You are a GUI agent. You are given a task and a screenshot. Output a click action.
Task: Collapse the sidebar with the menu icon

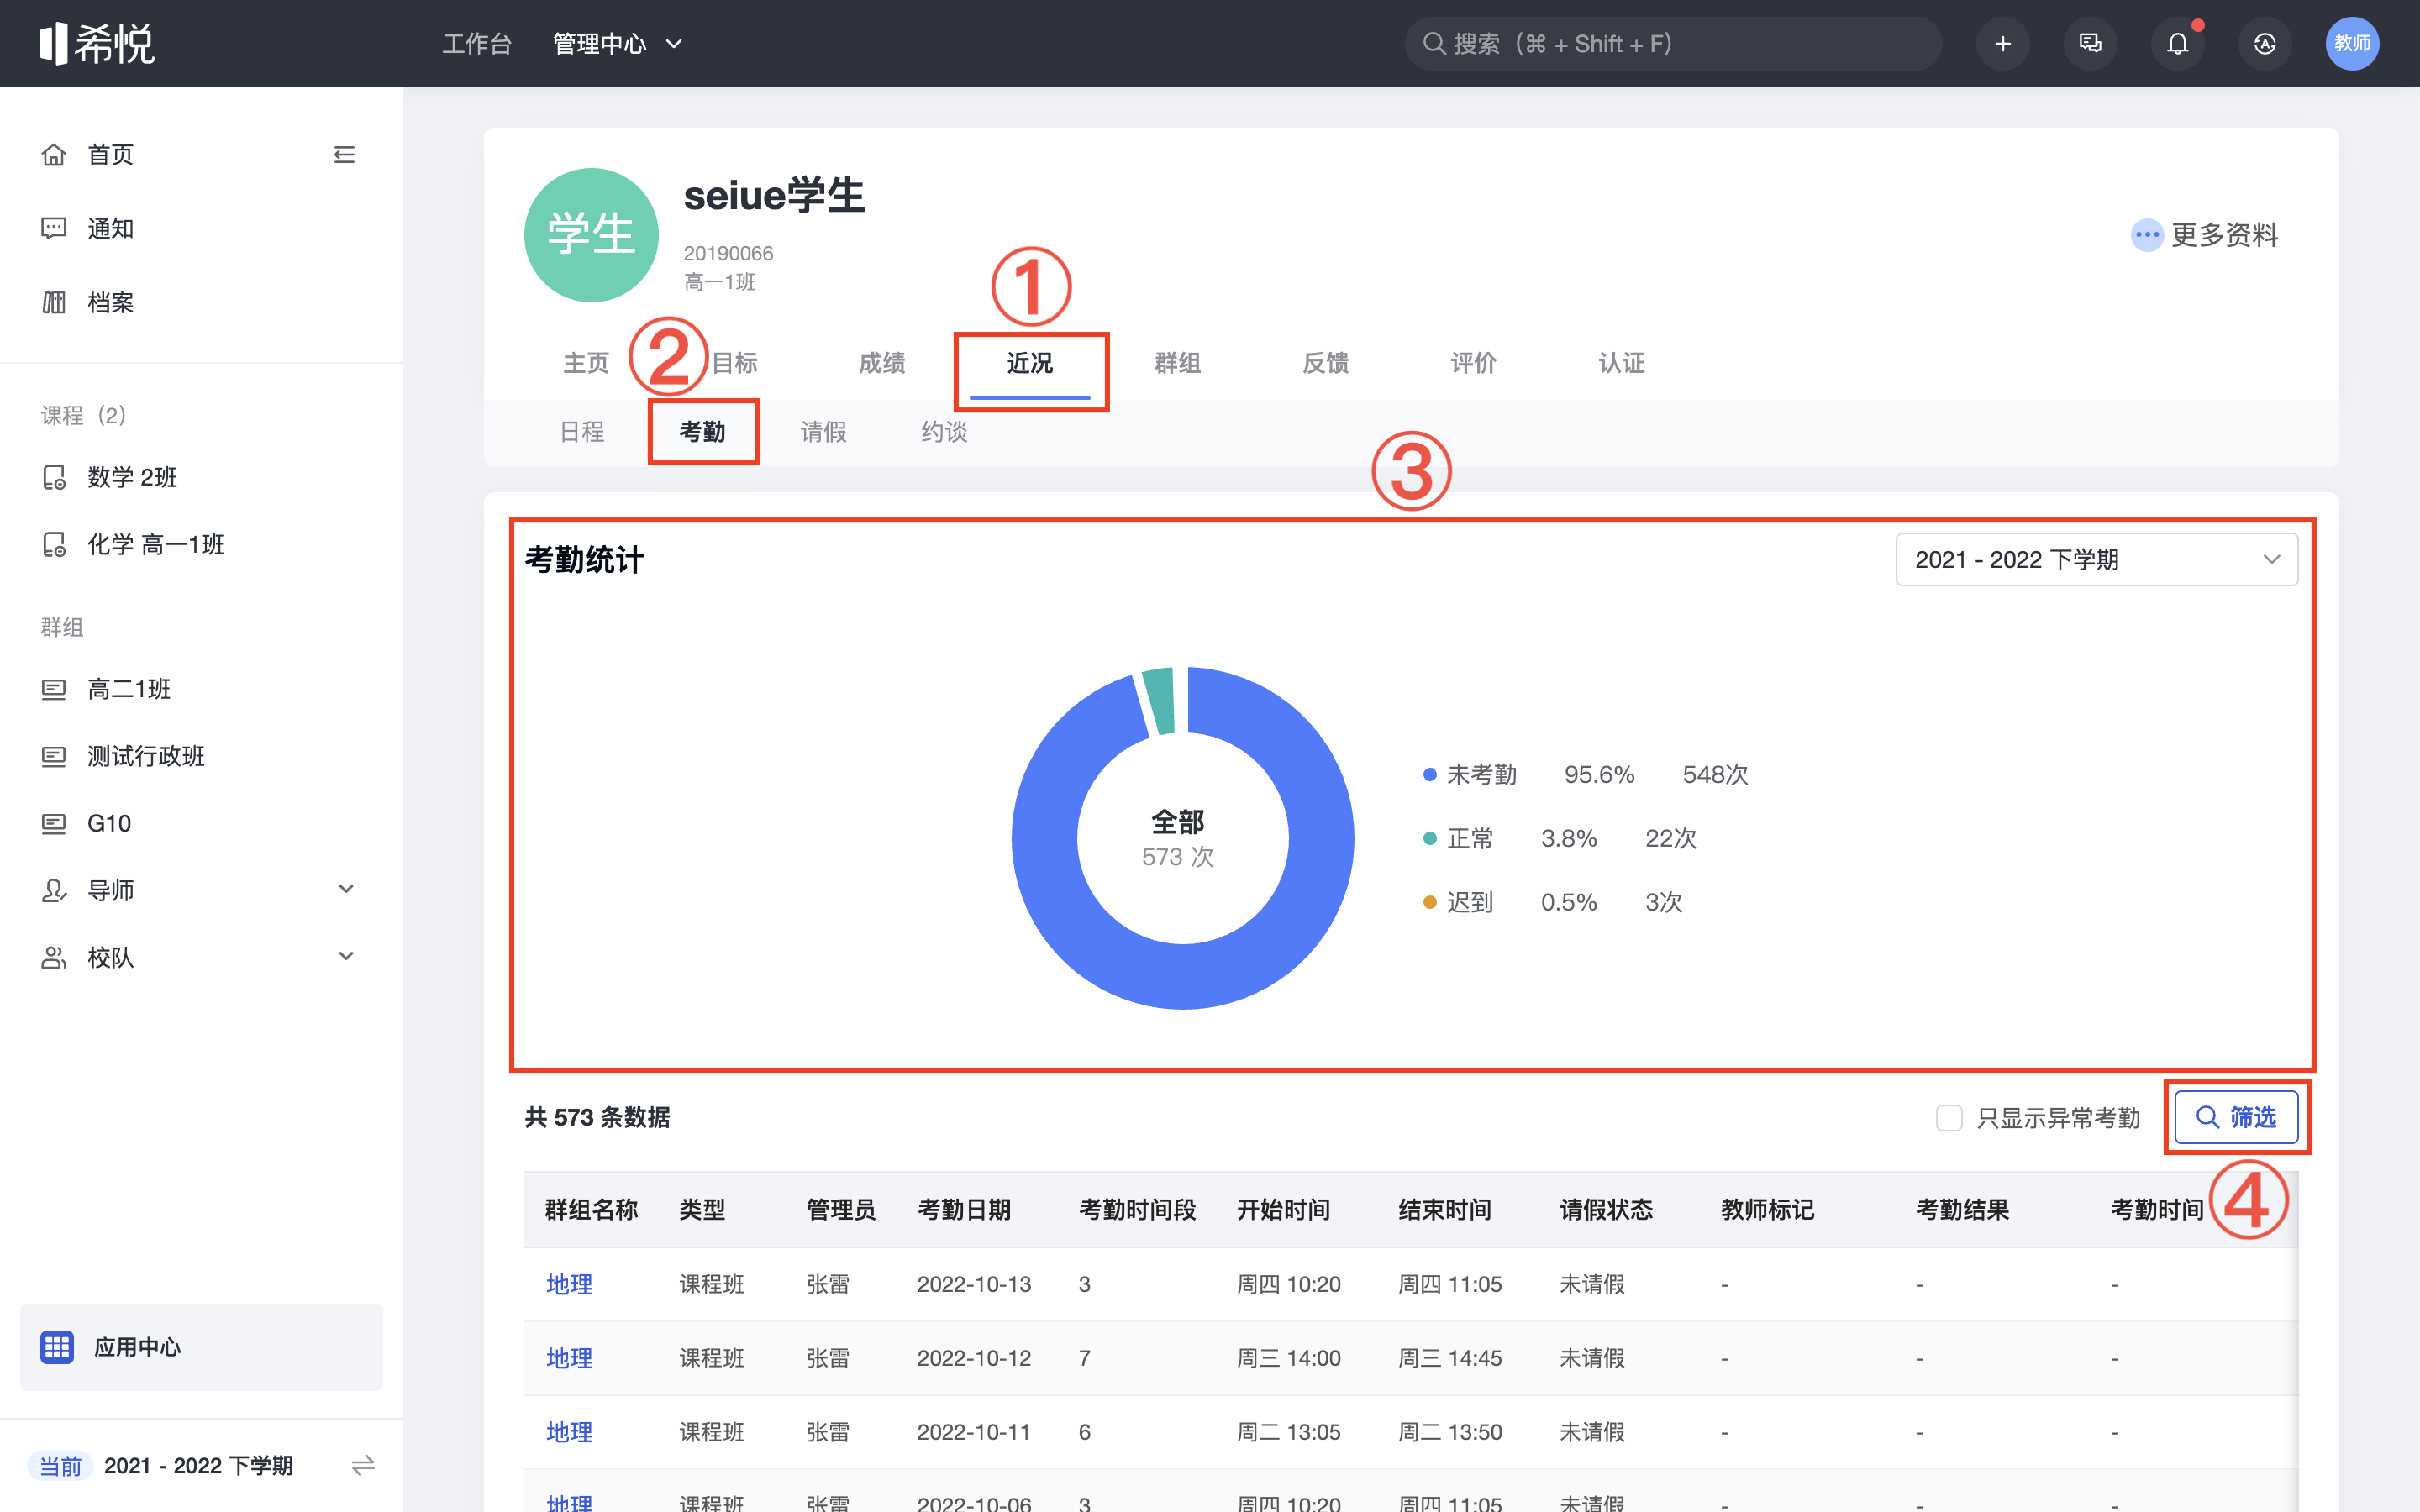344,154
